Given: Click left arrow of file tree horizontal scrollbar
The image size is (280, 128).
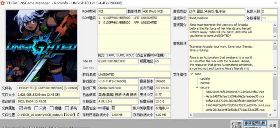Looking at the screenshot, I should tap(191, 115).
